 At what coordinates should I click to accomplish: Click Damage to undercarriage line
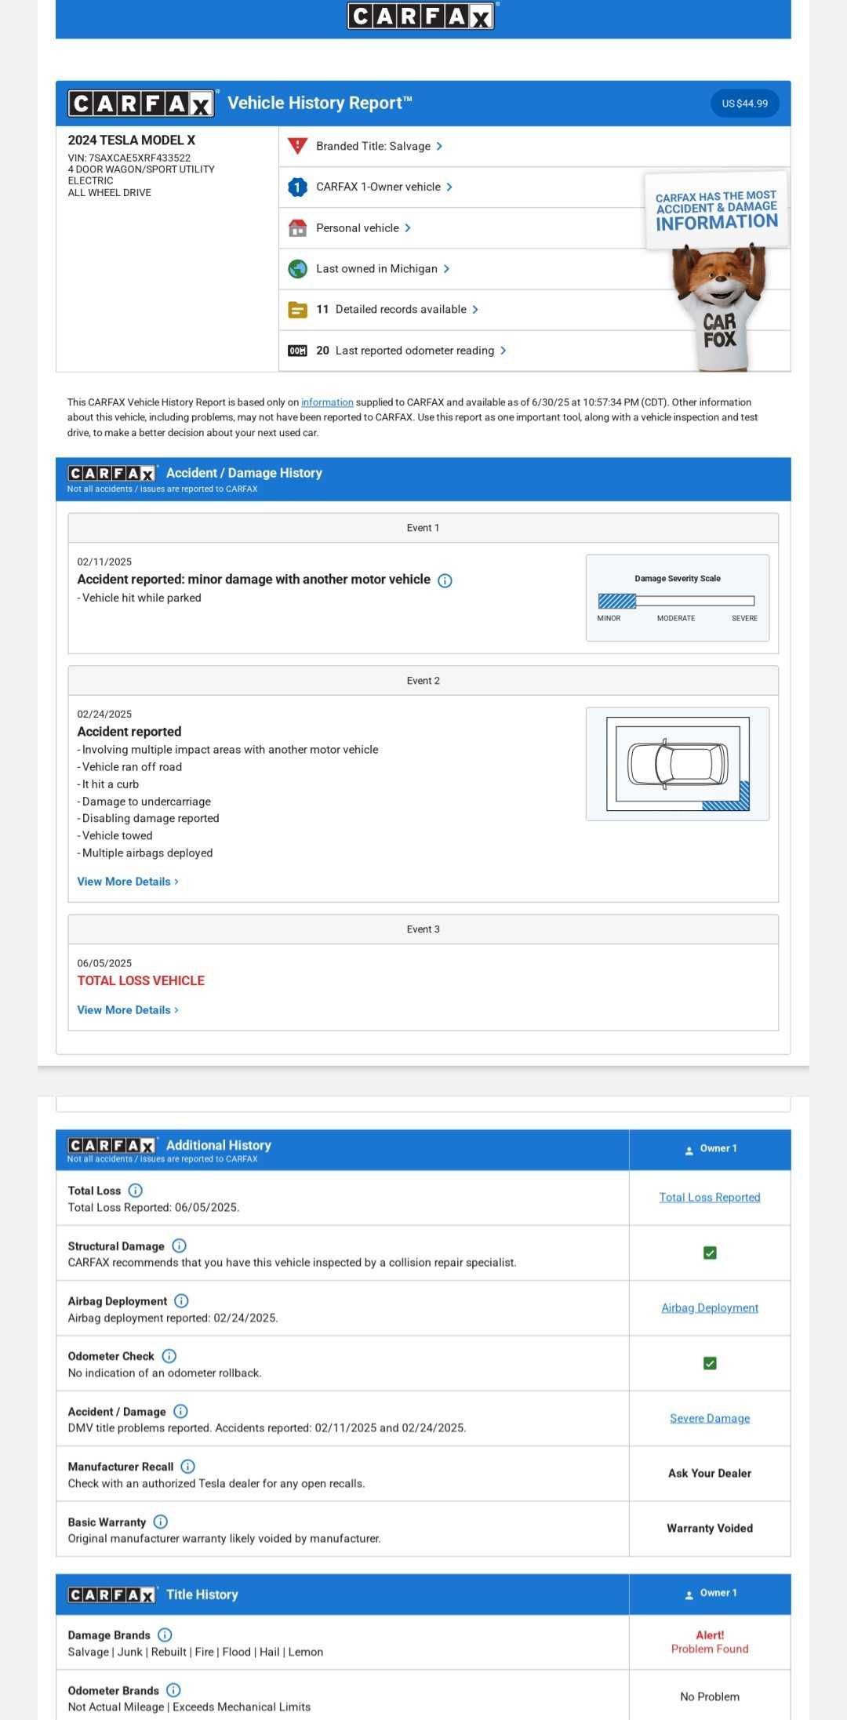[144, 802]
